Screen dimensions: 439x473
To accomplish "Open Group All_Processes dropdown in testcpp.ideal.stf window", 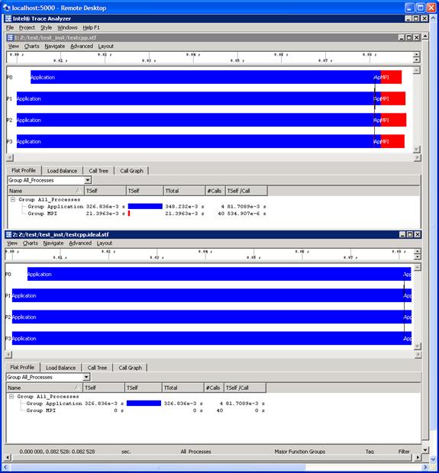I will [86, 378].
